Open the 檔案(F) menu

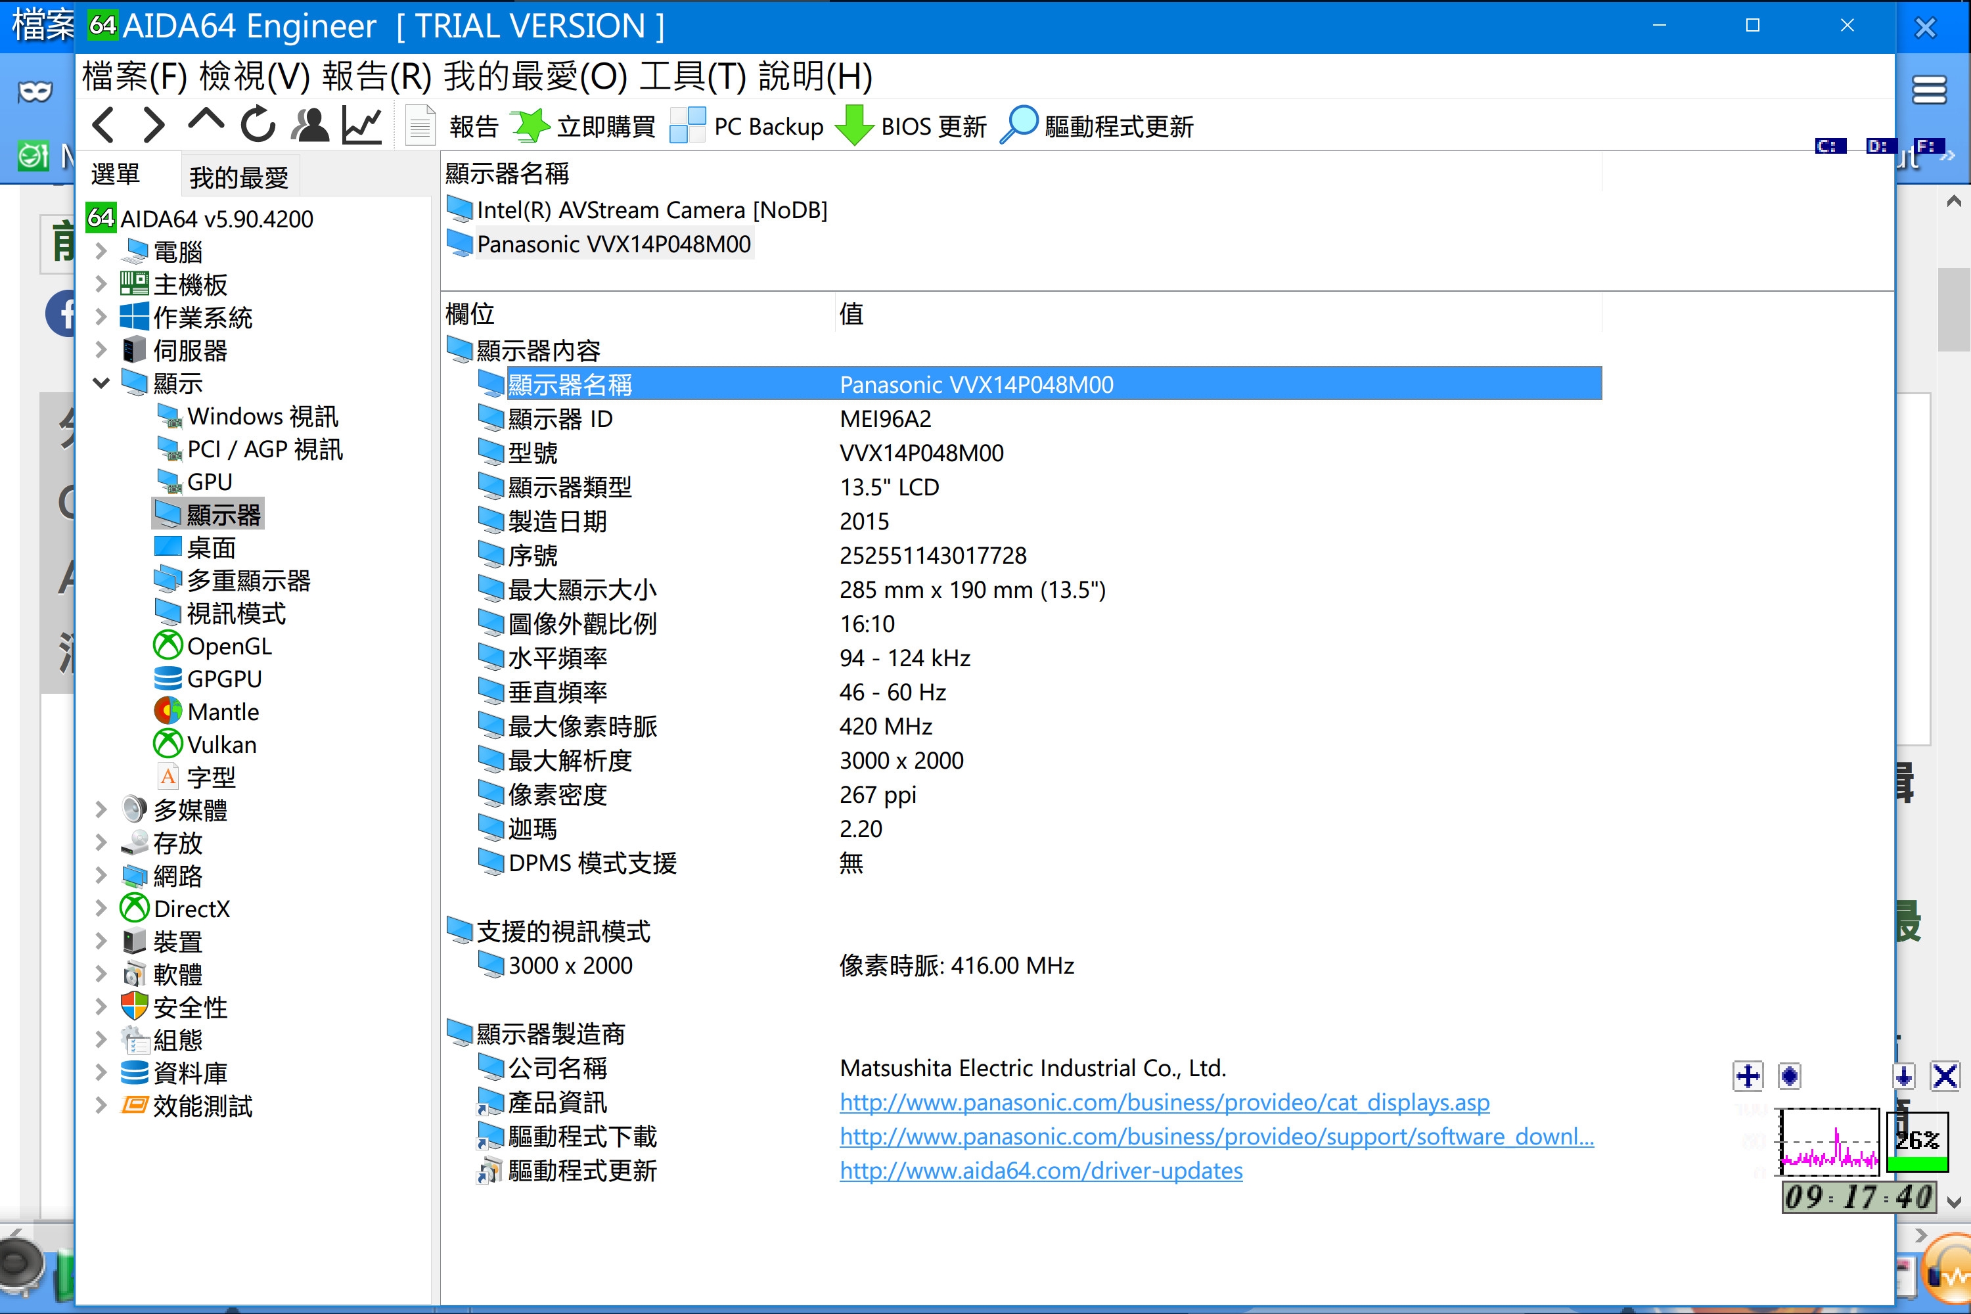135,77
